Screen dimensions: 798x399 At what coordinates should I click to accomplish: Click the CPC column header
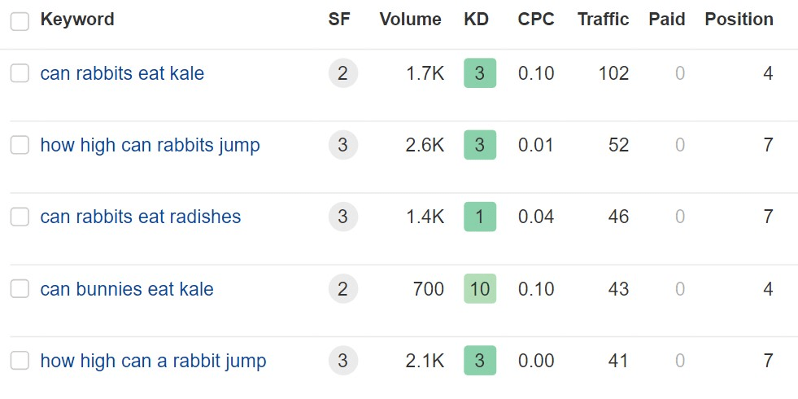pyautogui.click(x=536, y=20)
